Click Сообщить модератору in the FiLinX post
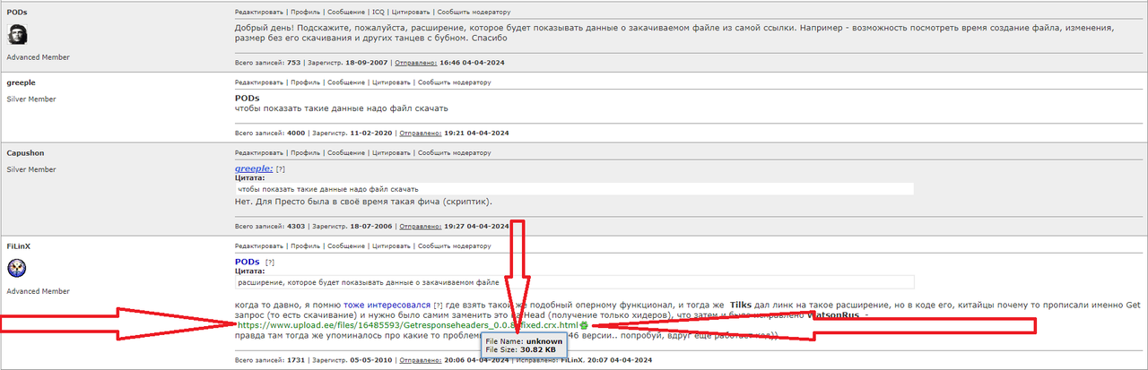Screen dimensions: 1148x370 tap(454, 245)
